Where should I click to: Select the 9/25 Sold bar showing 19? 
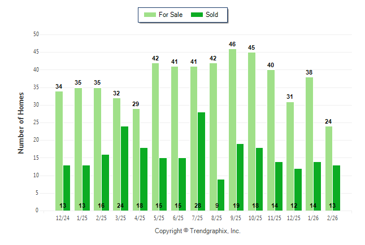click(x=240, y=177)
